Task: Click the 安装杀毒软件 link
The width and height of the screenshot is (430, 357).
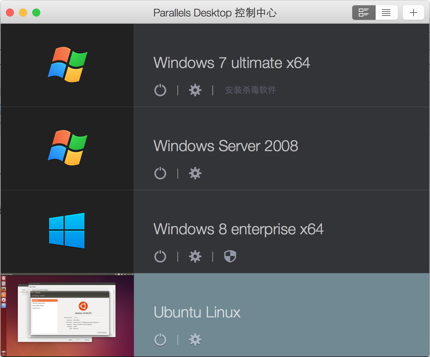Action: (x=251, y=90)
